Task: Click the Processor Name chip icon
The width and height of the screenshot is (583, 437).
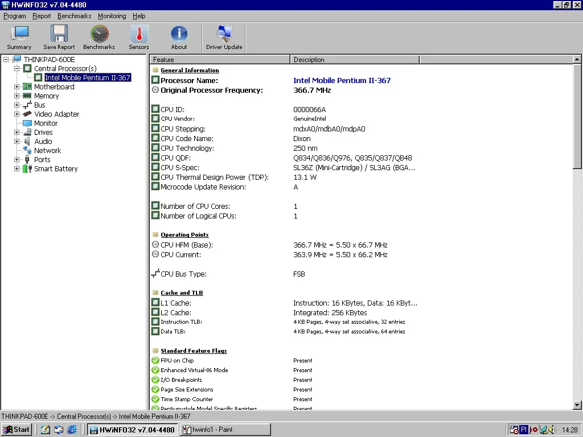Action: click(155, 80)
